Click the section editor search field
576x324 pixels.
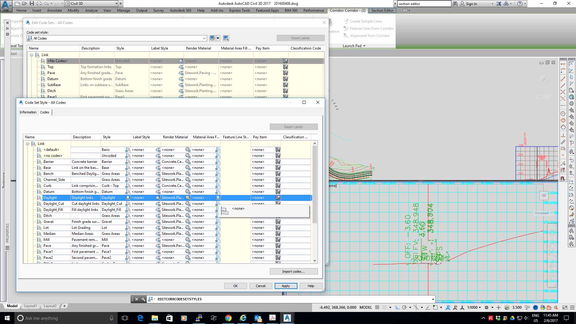click(x=424, y=4)
